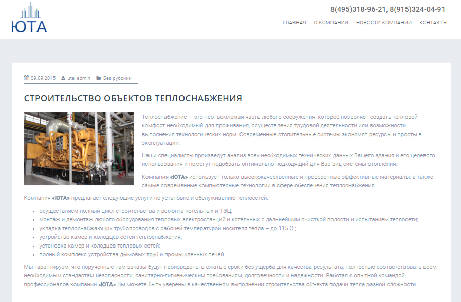Screen dimensions: 461x302
Task: Open the uta_admin author link
Action: coord(79,78)
